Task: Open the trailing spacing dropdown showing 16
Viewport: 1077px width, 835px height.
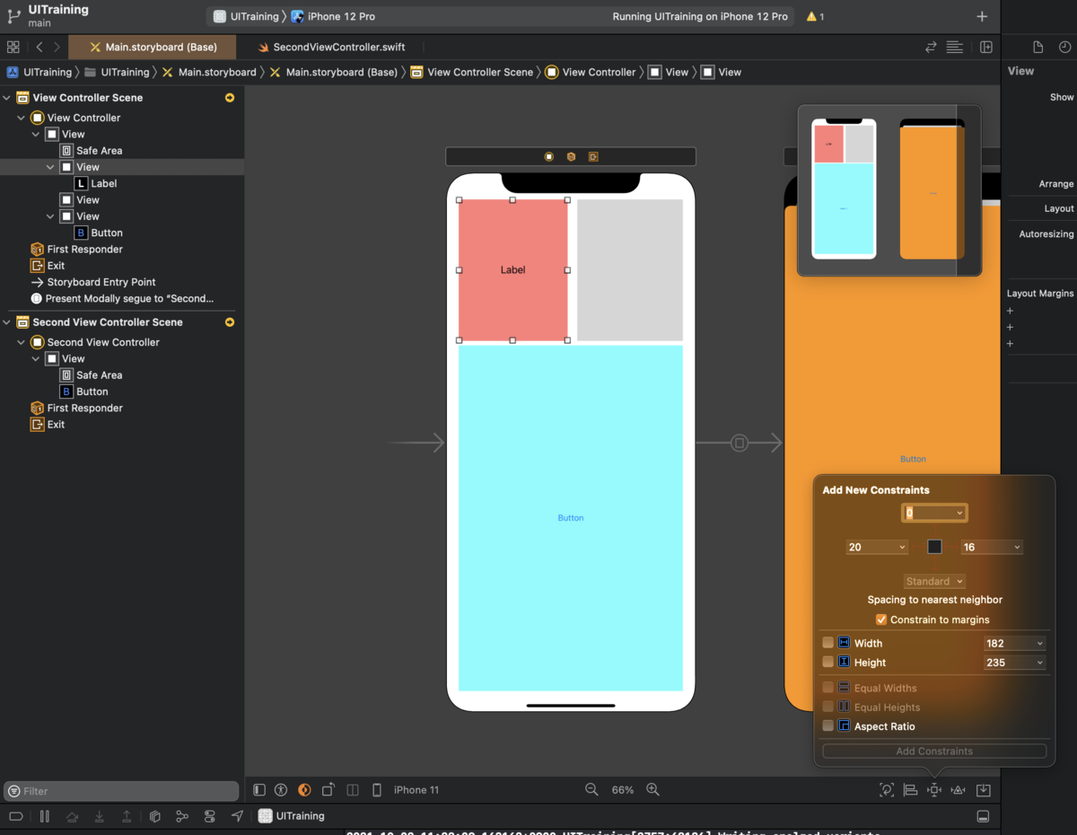Action: pyautogui.click(x=1017, y=547)
